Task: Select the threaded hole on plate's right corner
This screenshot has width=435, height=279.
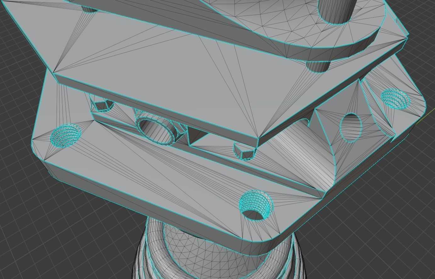Action: click(x=395, y=98)
